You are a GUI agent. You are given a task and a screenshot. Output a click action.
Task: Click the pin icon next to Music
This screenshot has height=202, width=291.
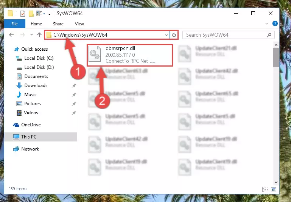click(74, 95)
